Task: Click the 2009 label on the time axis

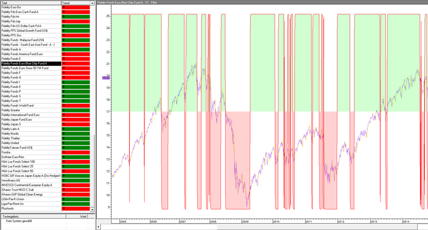Action: click(x=245, y=221)
